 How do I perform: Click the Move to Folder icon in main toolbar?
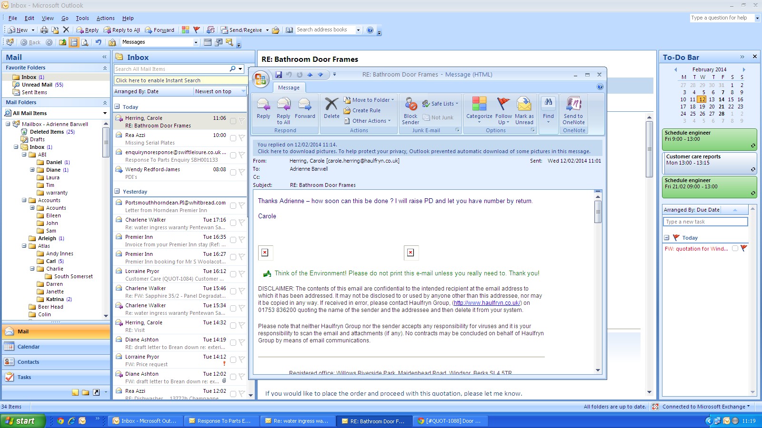(55, 30)
